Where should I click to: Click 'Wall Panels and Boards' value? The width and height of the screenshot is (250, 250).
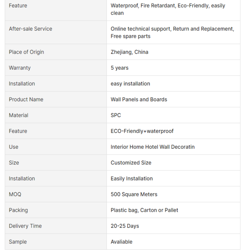point(139,99)
